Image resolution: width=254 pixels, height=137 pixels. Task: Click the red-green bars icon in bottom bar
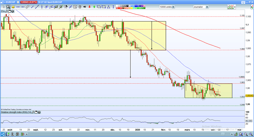pos(22,134)
